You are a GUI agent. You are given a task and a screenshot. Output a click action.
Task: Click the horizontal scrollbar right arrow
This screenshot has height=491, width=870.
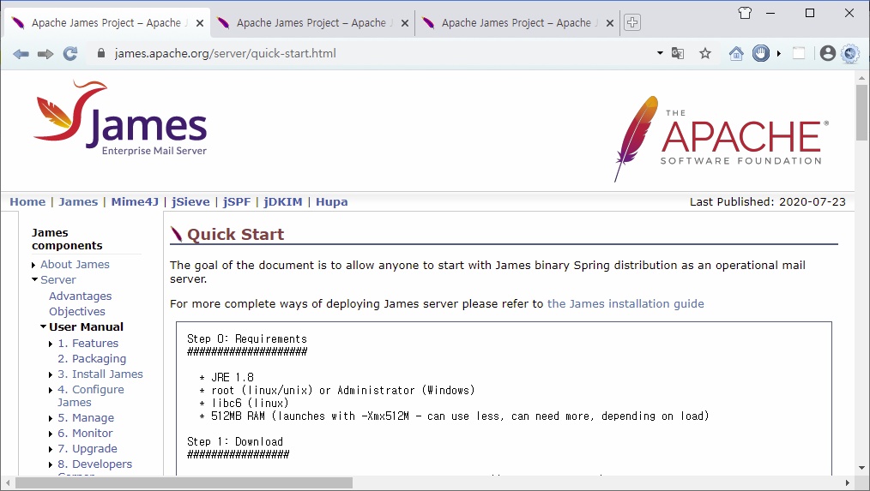[x=847, y=482]
